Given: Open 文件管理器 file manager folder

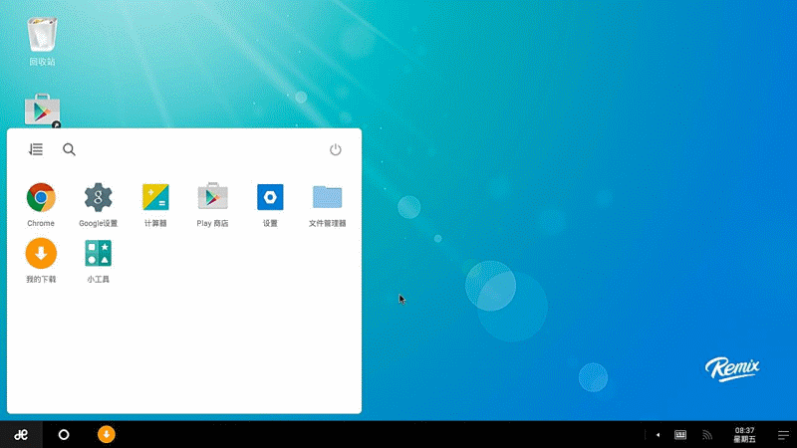Looking at the screenshot, I should [328, 204].
